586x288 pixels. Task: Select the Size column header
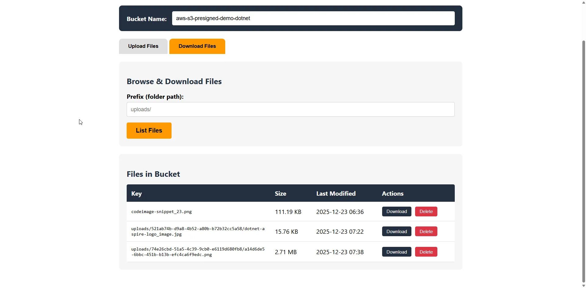tap(280, 193)
